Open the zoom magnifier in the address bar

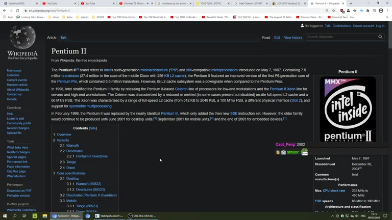(327, 11)
